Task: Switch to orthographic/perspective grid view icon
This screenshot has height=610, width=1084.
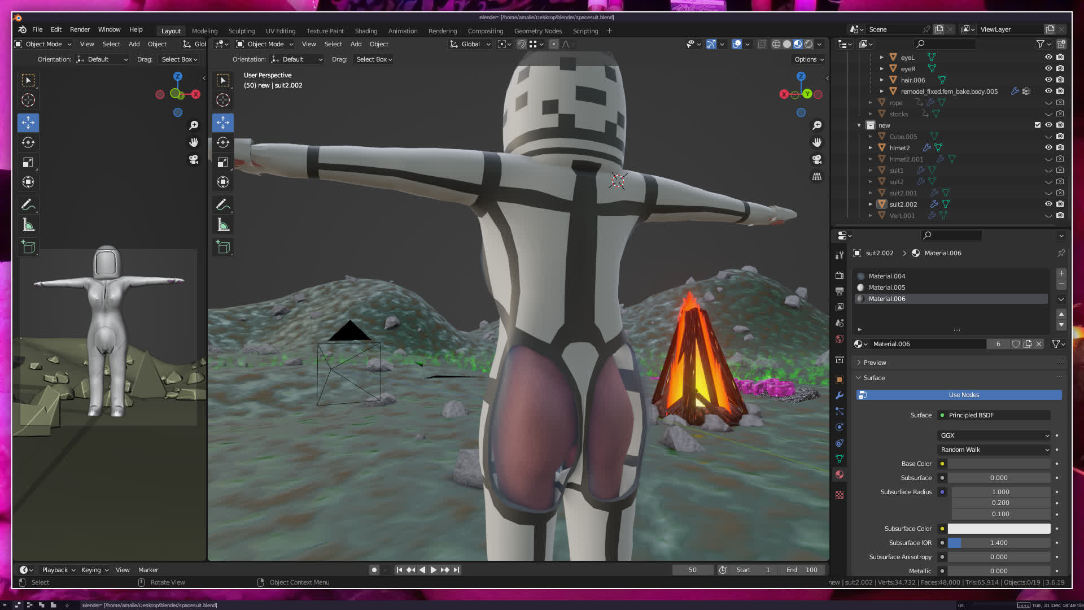Action: coord(817,177)
